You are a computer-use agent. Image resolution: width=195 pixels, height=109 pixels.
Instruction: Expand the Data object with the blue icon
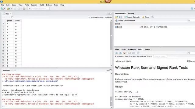[x=116, y=27]
